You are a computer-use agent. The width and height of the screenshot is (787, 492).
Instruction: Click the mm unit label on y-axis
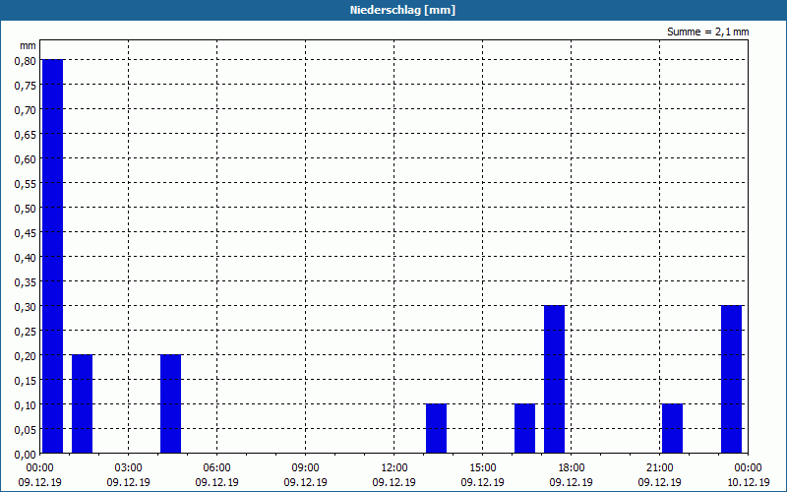point(28,45)
